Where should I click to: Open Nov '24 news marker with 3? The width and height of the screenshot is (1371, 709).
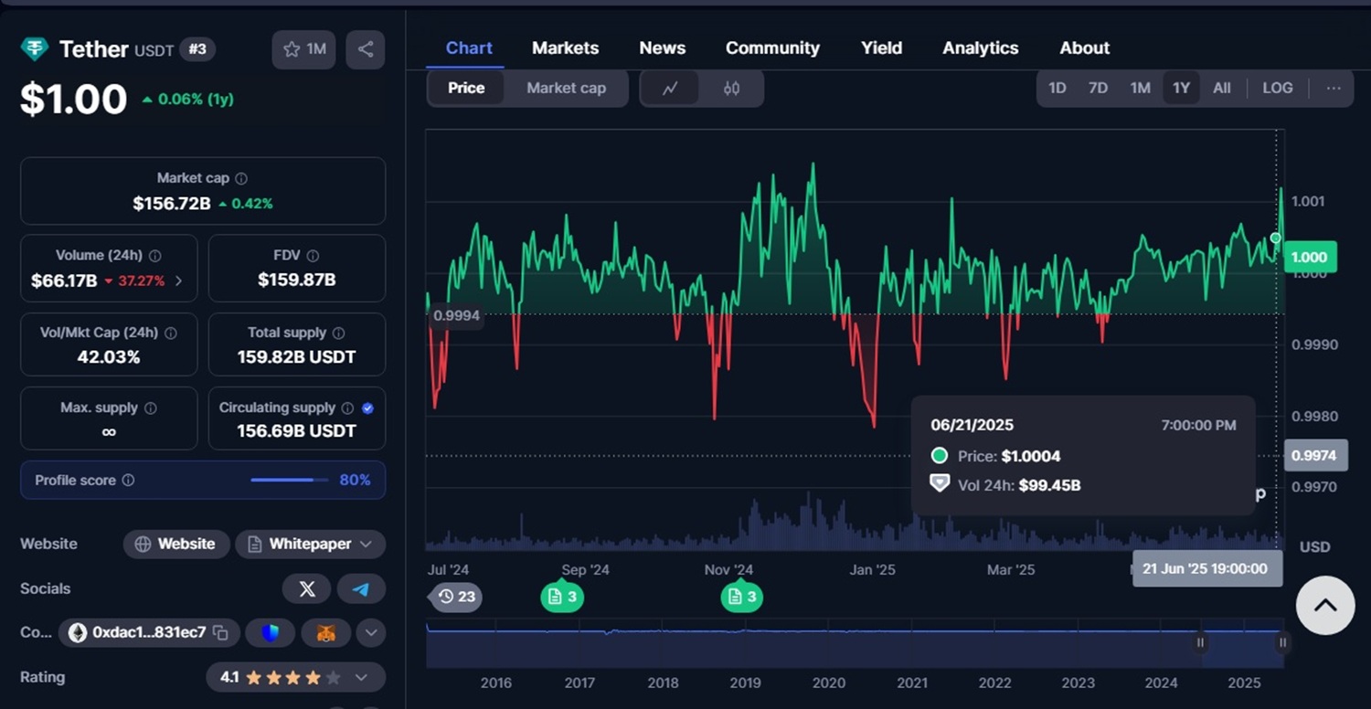pyautogui.click(x=742, y=597)
